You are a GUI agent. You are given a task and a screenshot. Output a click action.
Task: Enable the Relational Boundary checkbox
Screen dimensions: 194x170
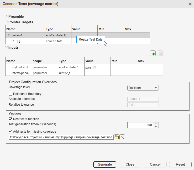tap(11, 94)
